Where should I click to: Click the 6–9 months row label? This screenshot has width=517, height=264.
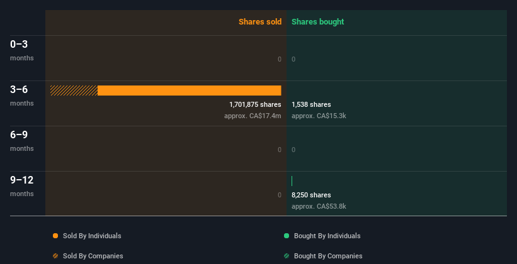(x=22, y=141)
